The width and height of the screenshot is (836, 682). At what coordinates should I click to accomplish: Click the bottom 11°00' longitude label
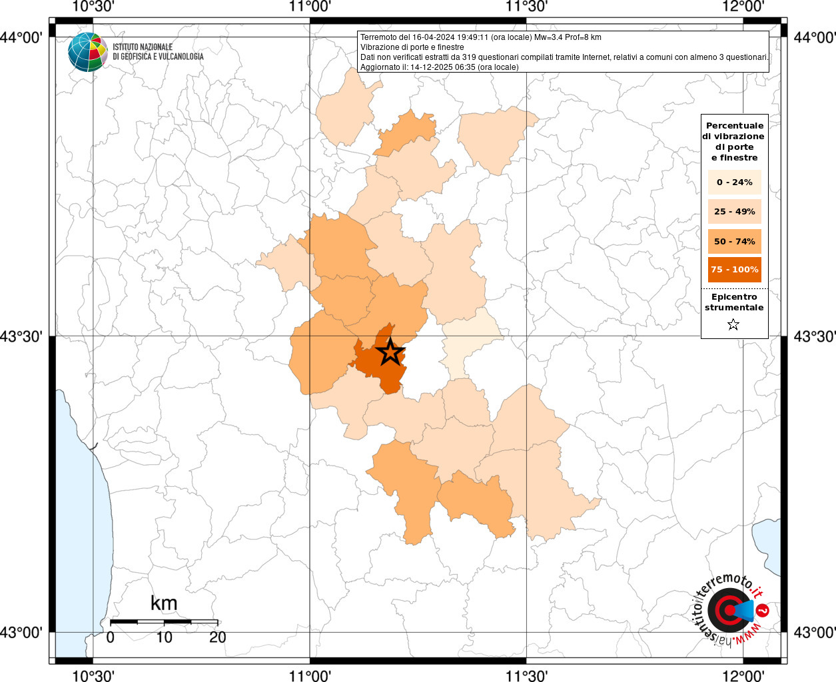pos(310,675)
